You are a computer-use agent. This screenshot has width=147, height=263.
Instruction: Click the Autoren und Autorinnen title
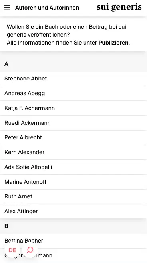click(47, 8)
